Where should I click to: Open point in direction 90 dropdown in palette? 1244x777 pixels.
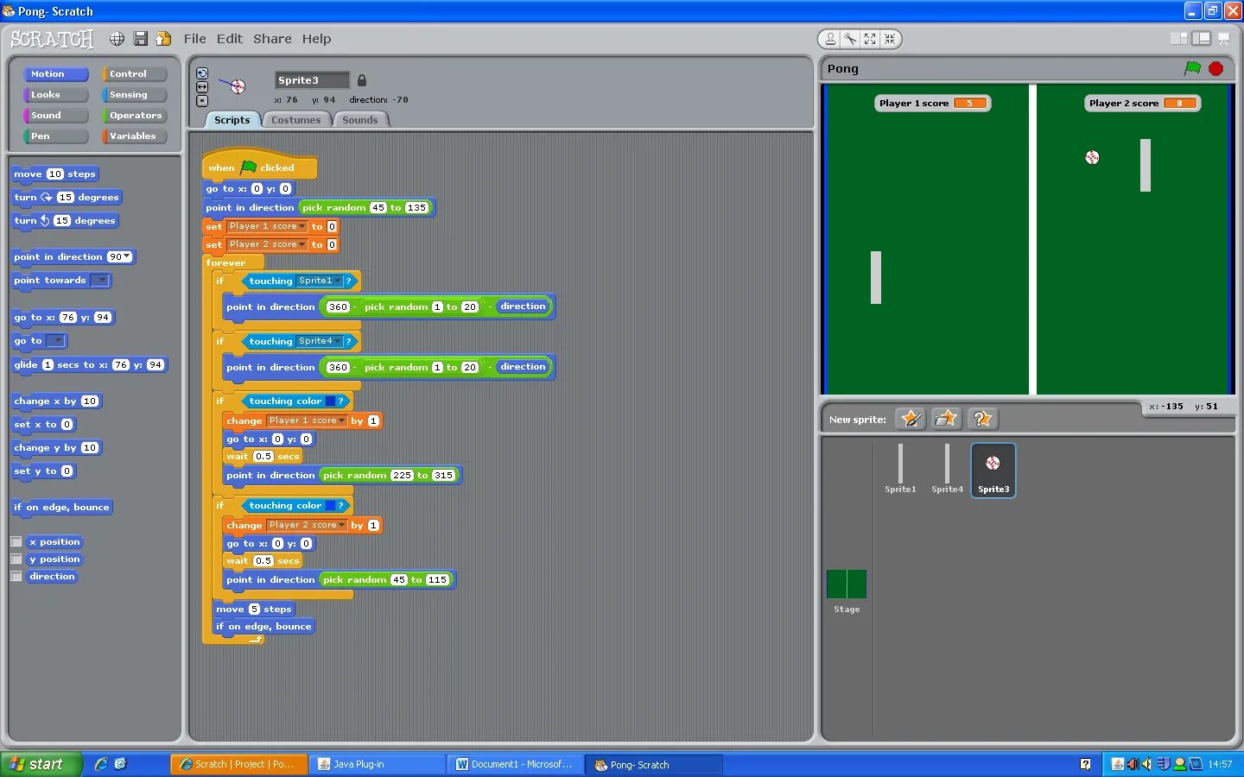pyautogui.click(x=127, y=256)
